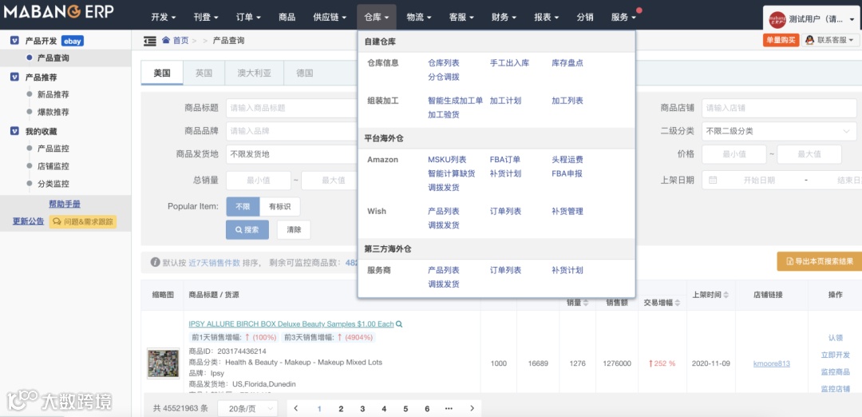Switch to the 英国 tab
Screen dimensions: 862x417
(204, 73)
